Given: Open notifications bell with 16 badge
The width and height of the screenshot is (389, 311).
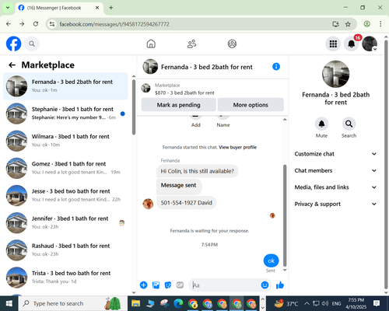Looking at the screenshot, I should point(352,44).
